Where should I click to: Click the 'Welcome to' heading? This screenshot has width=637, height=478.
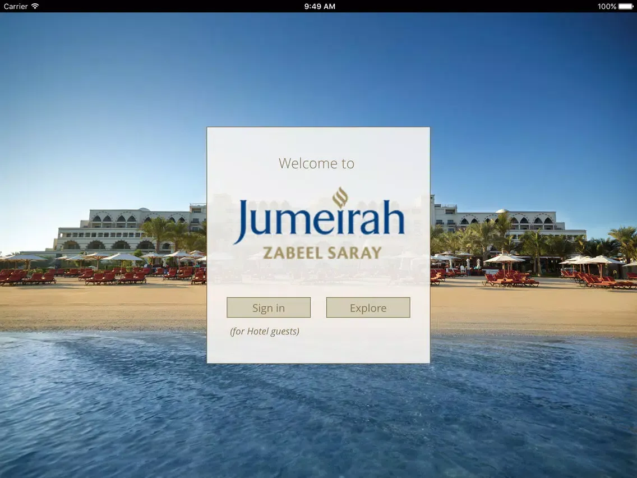[316, 163]
